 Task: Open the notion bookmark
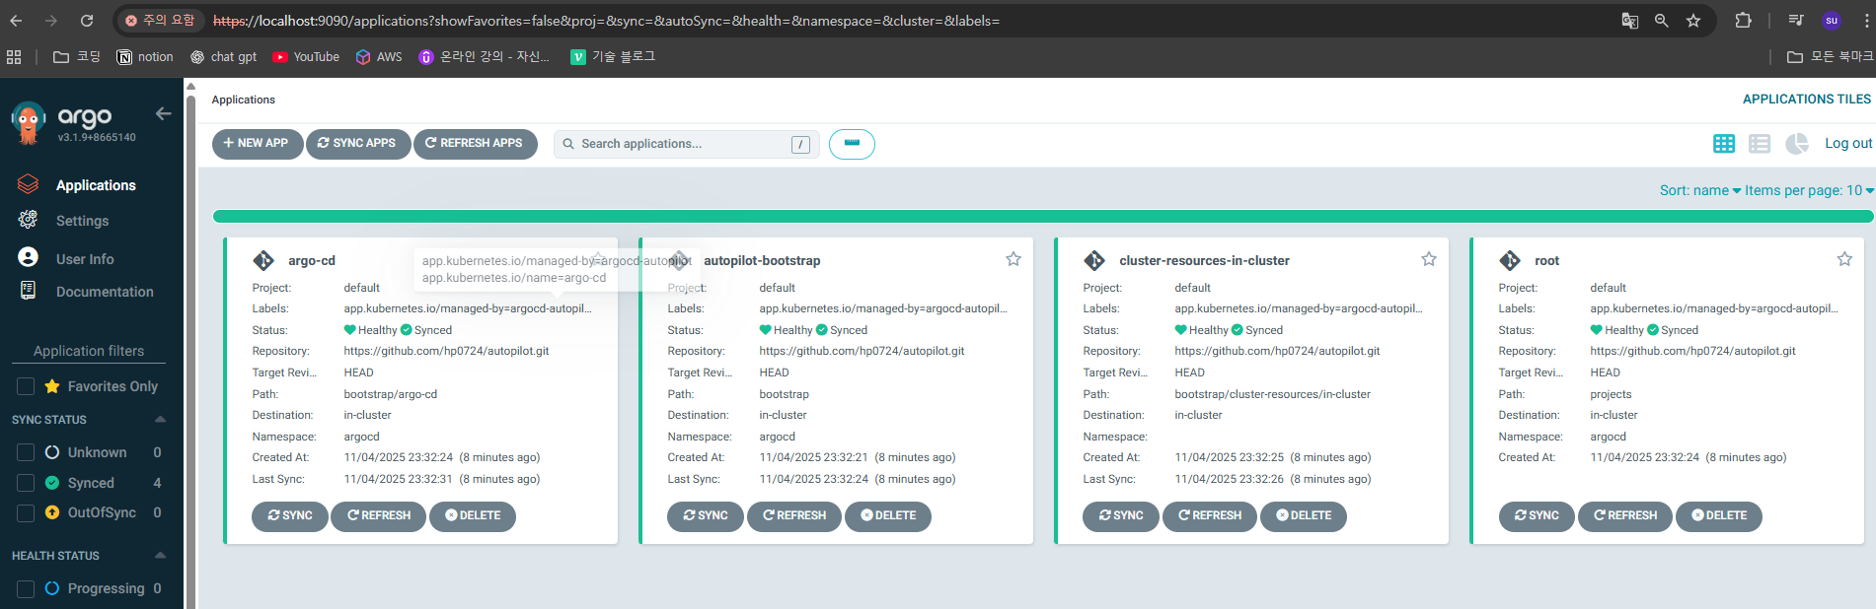(145, 57)
